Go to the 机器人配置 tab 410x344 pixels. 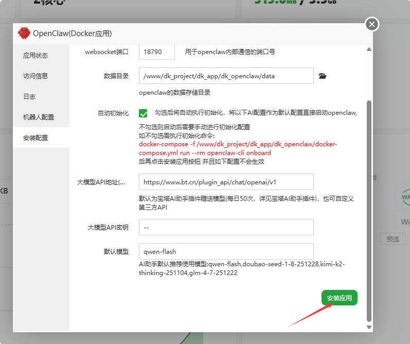39,117
